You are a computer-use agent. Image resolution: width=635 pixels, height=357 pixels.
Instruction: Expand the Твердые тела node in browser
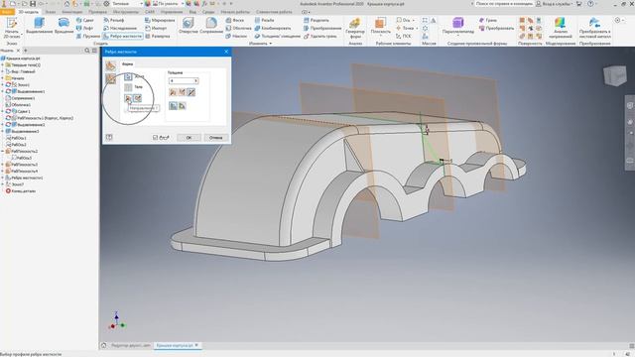point(2,65)
